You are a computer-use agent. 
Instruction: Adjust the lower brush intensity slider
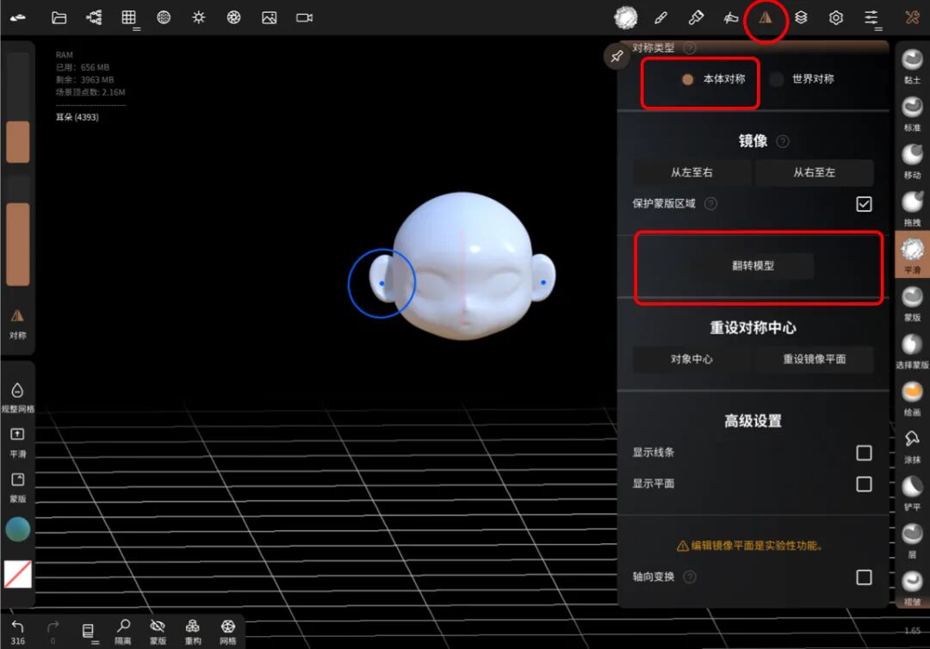[18, 232]
